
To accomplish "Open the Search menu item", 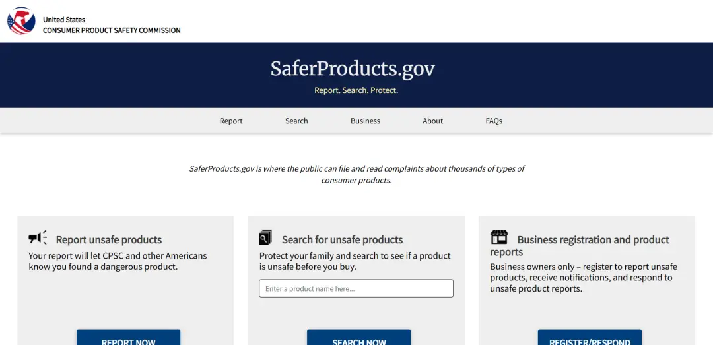I will (x=296, y=121).
